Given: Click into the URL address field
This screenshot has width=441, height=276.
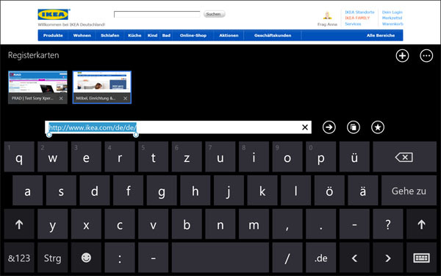Looking at the screenshot, I should (178, 127).
